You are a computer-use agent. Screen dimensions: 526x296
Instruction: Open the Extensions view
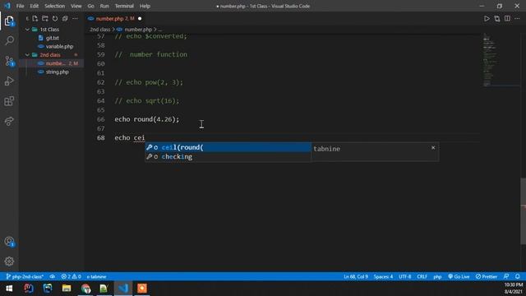pos(9,101)
